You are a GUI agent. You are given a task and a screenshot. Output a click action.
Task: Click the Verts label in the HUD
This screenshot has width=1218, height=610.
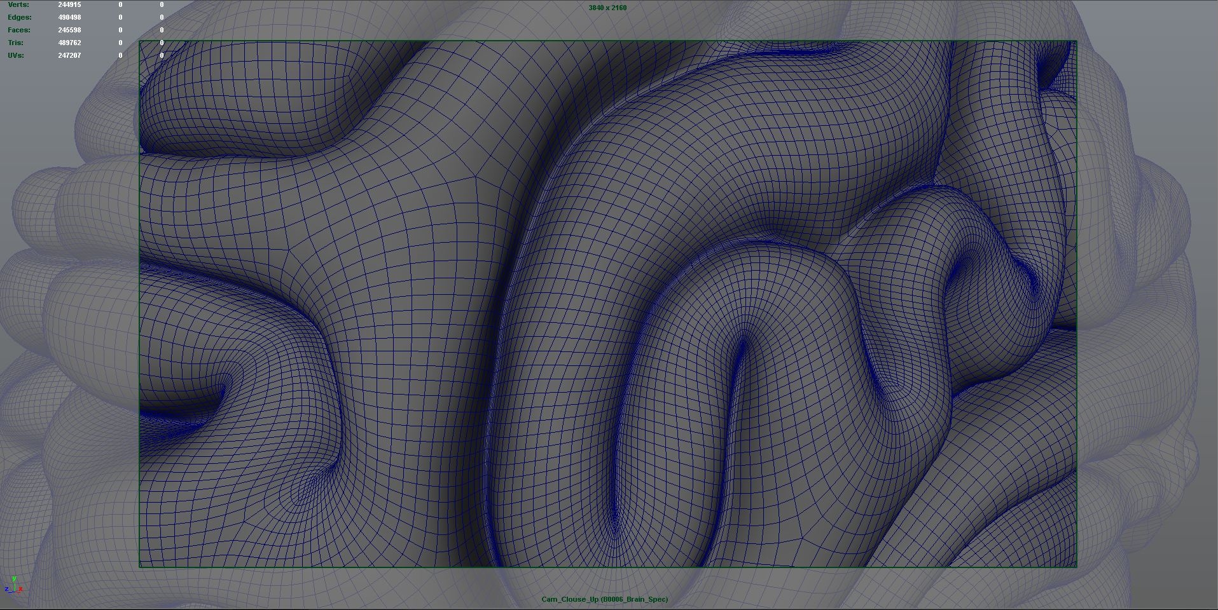coord(18,4)
